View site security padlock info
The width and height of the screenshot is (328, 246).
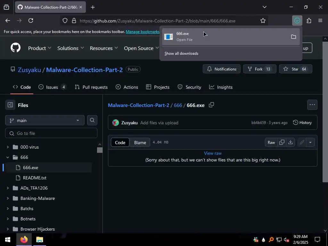click(74, 21)
